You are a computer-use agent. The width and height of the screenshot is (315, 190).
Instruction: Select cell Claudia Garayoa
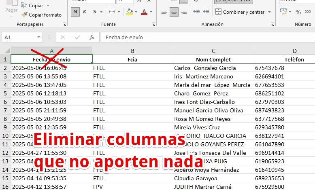pyautogui.click(x=213, y=178)
